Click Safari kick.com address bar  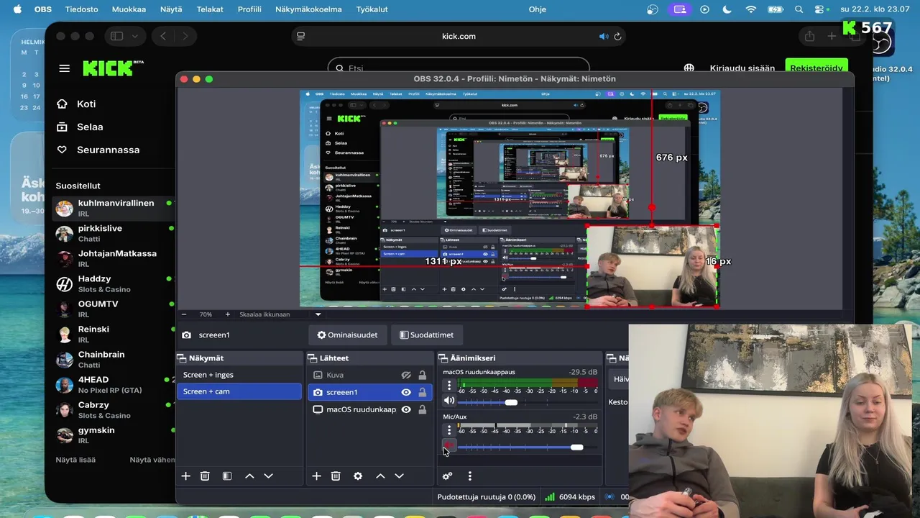pyautogui.click(x=459, y=36)
